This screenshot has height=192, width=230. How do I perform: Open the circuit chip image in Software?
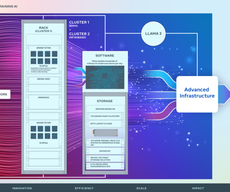click(105, 77)
